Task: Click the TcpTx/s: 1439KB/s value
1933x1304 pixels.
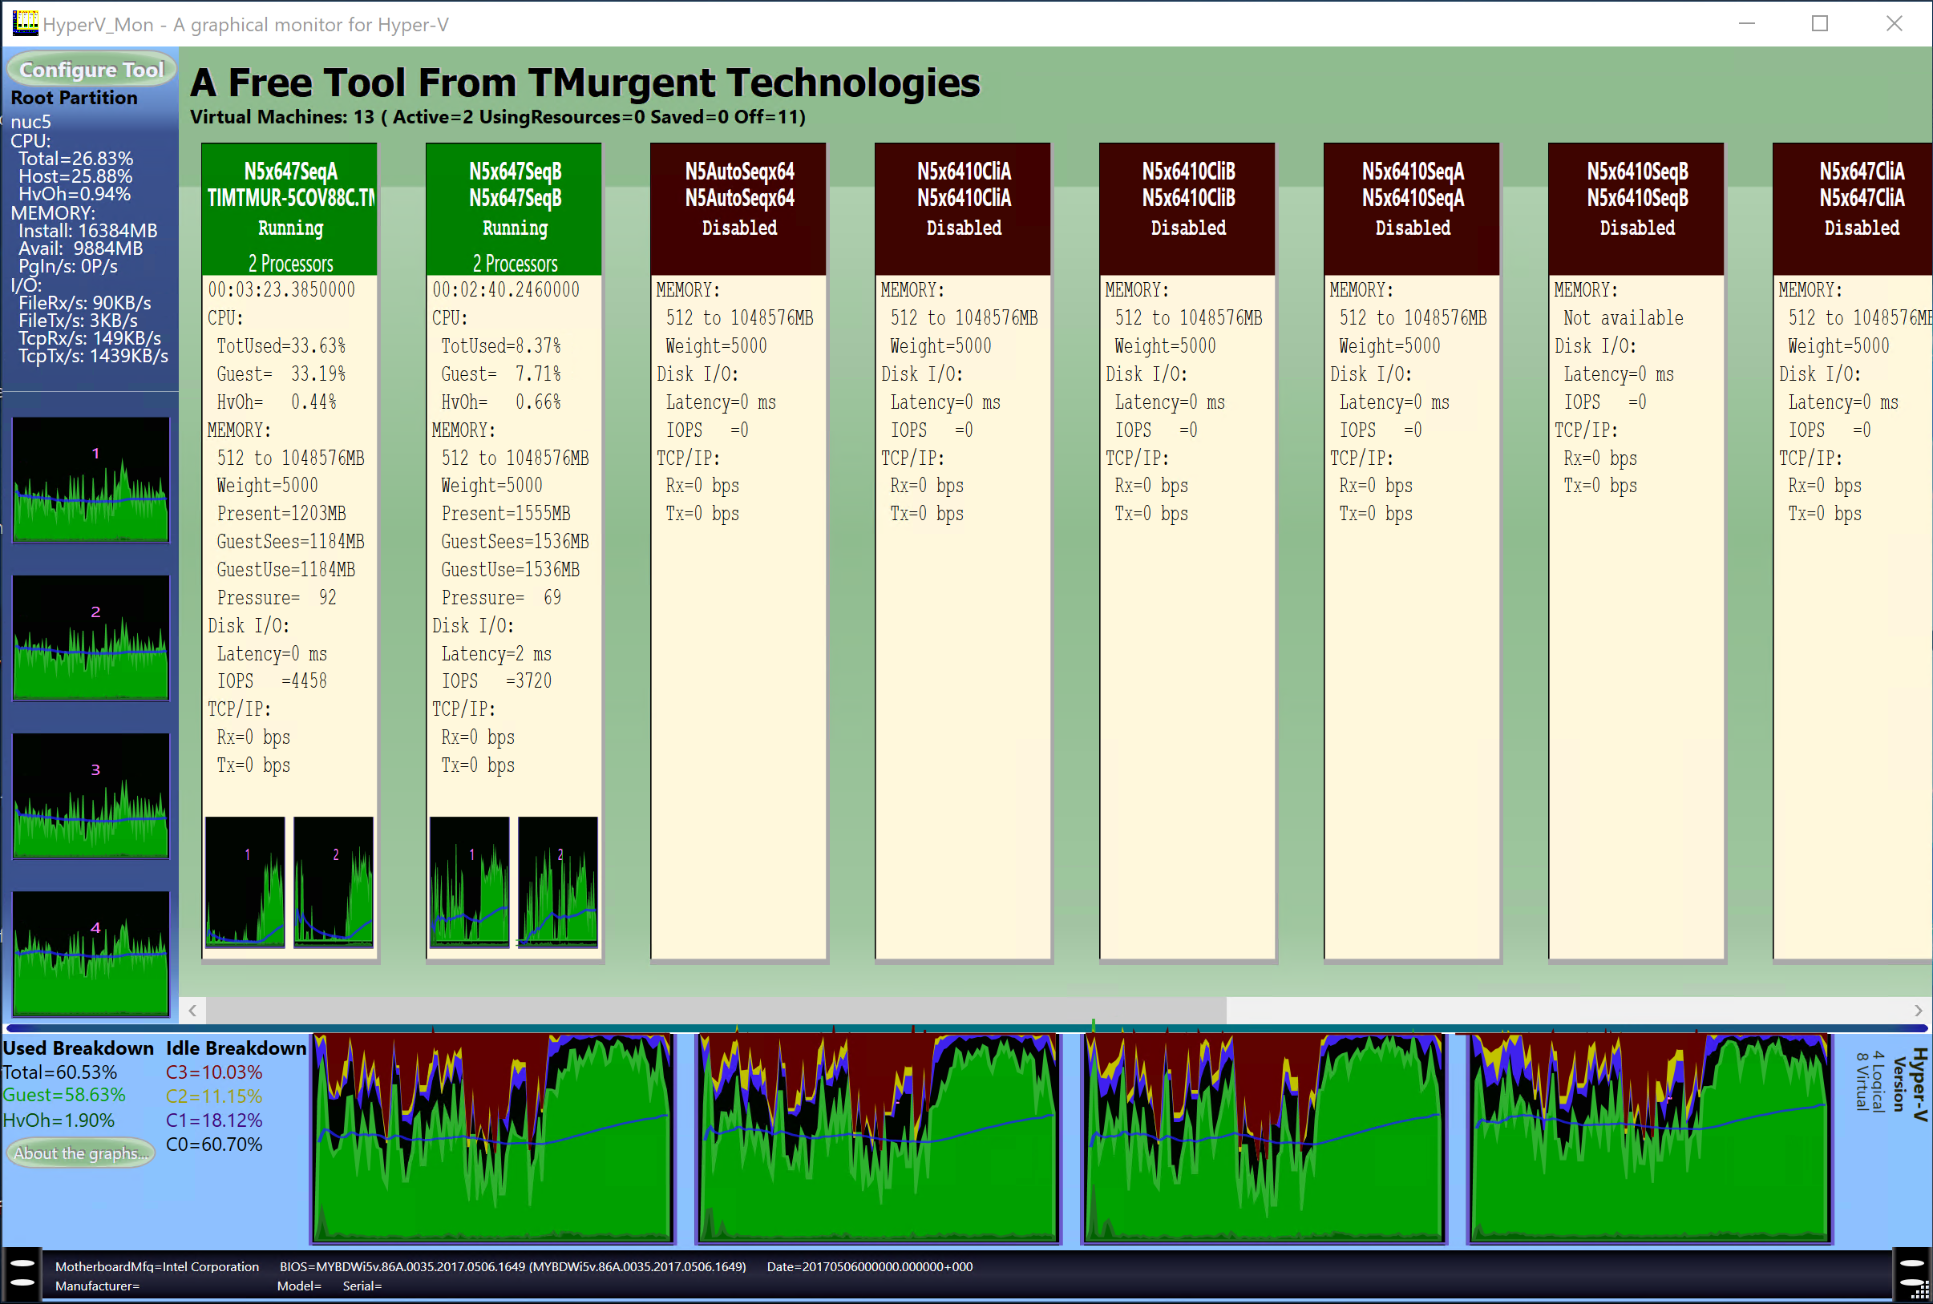Action: coord(93,356)
